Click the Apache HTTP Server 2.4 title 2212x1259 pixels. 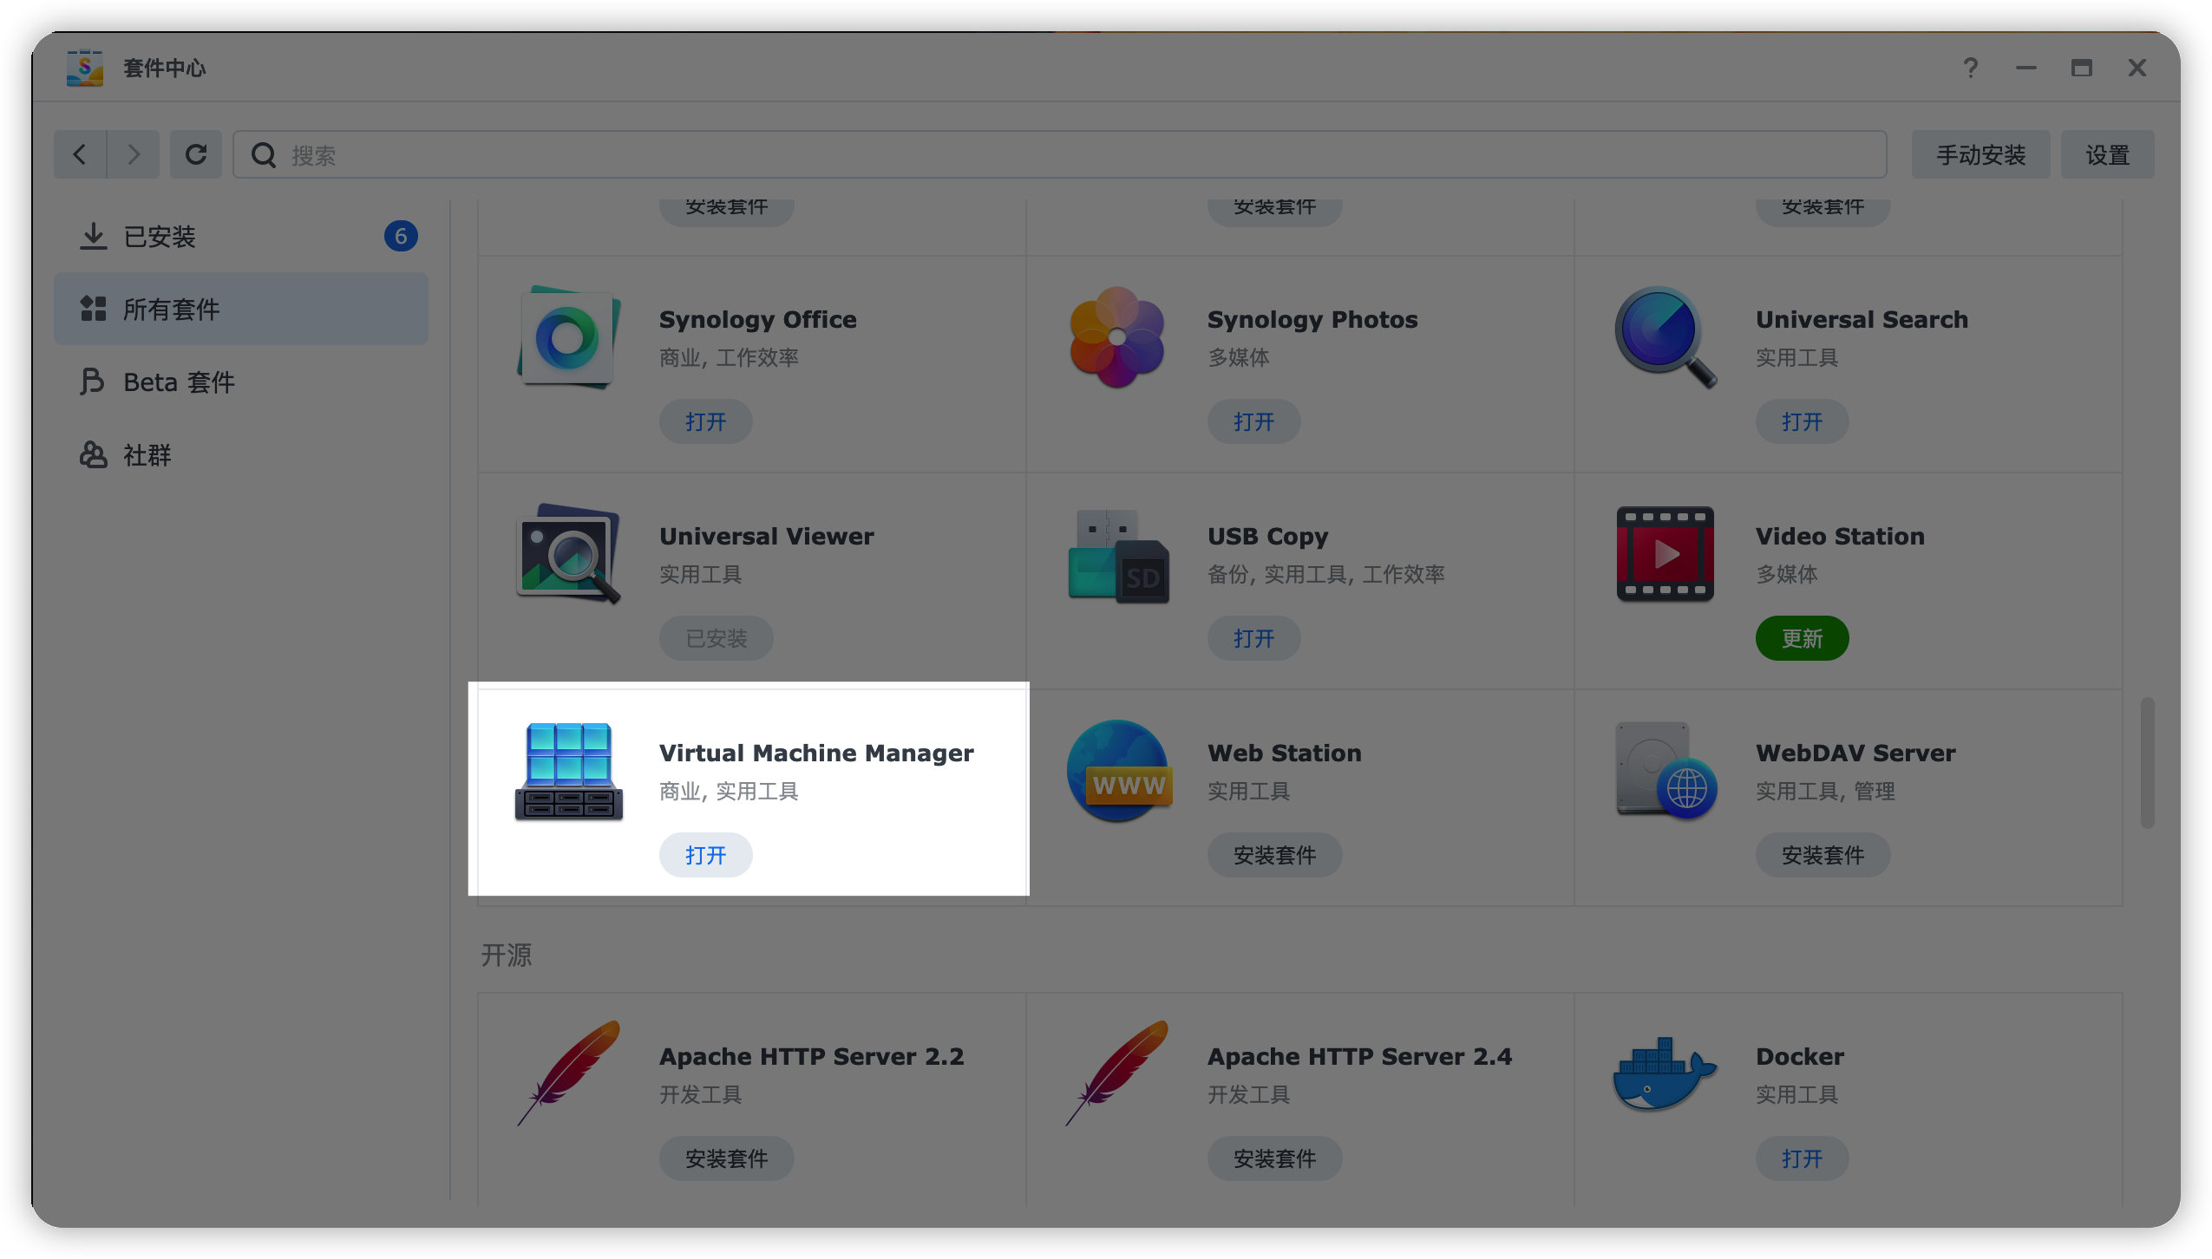(x=1360, y=1056)
